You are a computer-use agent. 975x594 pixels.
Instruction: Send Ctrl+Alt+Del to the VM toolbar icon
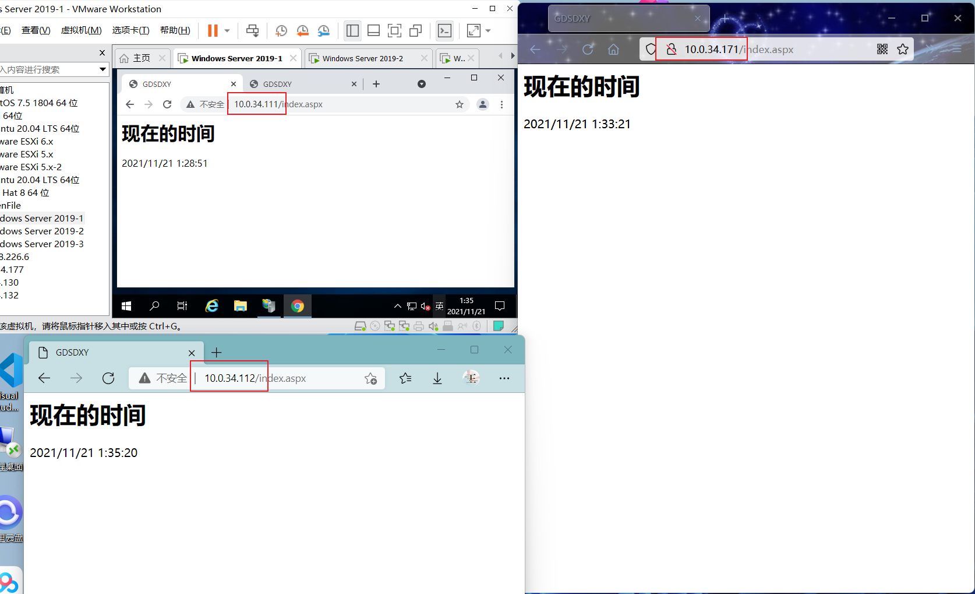252,30
